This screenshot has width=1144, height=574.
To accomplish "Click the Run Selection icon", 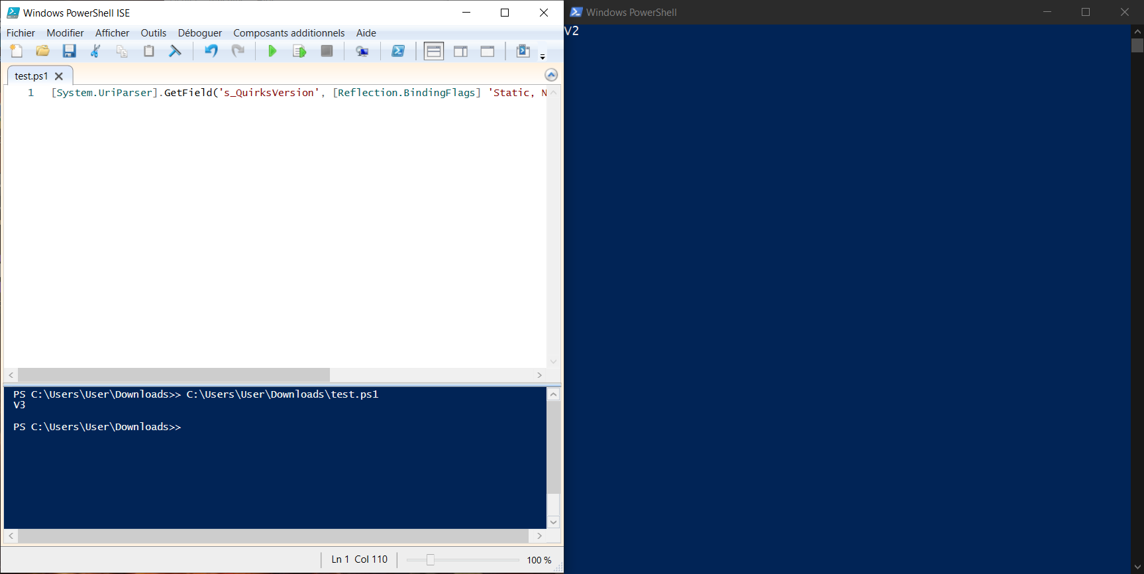I will 299,51.
